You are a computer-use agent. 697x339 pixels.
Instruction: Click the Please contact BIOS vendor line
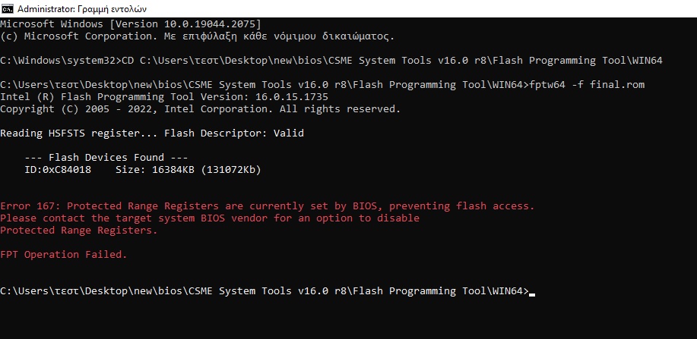pyautogui.click(x=210, y=218)
